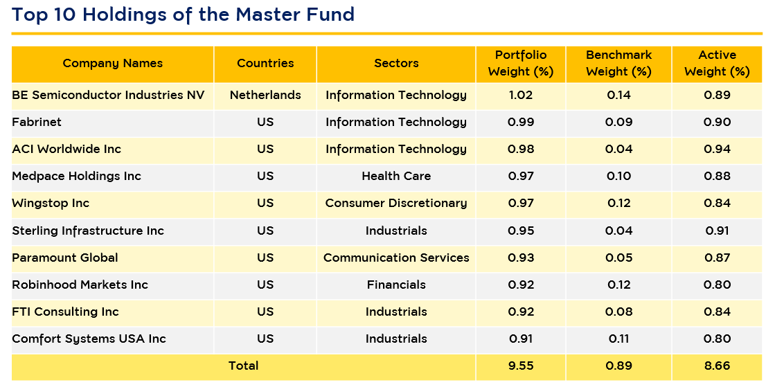Click the Wingstop Inc company name
766x387 pixels.
point(51,204)
